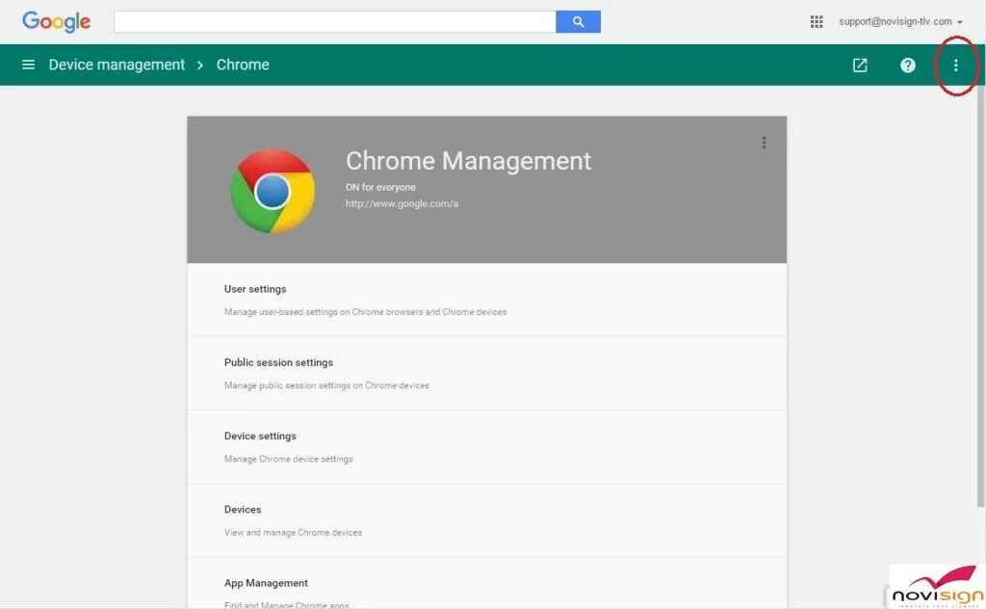Select Chrome in the breadcrumb trail
The width and height of the screenshot is (986, 609).
click(x=242, y=65)
